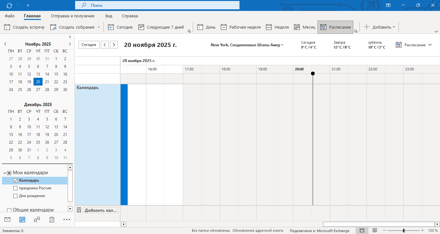Screen dimensions: 440x234
Task: Uncheck the Календарь calendar checkbox
Action: click(x=15, y=181)
